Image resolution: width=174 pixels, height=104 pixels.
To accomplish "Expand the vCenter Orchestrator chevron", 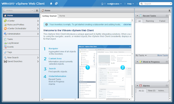I will point(38,29).
